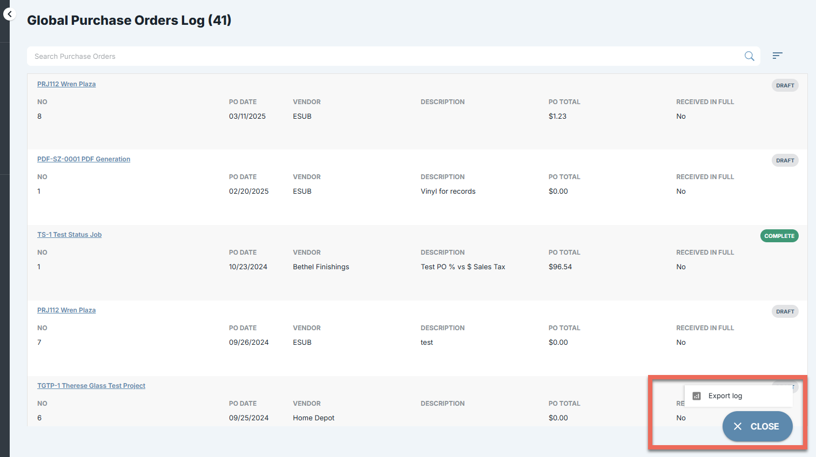This screenshot has width=816, height=457.
Task: Click the CLOSE floating button
Action: [758, 426]
